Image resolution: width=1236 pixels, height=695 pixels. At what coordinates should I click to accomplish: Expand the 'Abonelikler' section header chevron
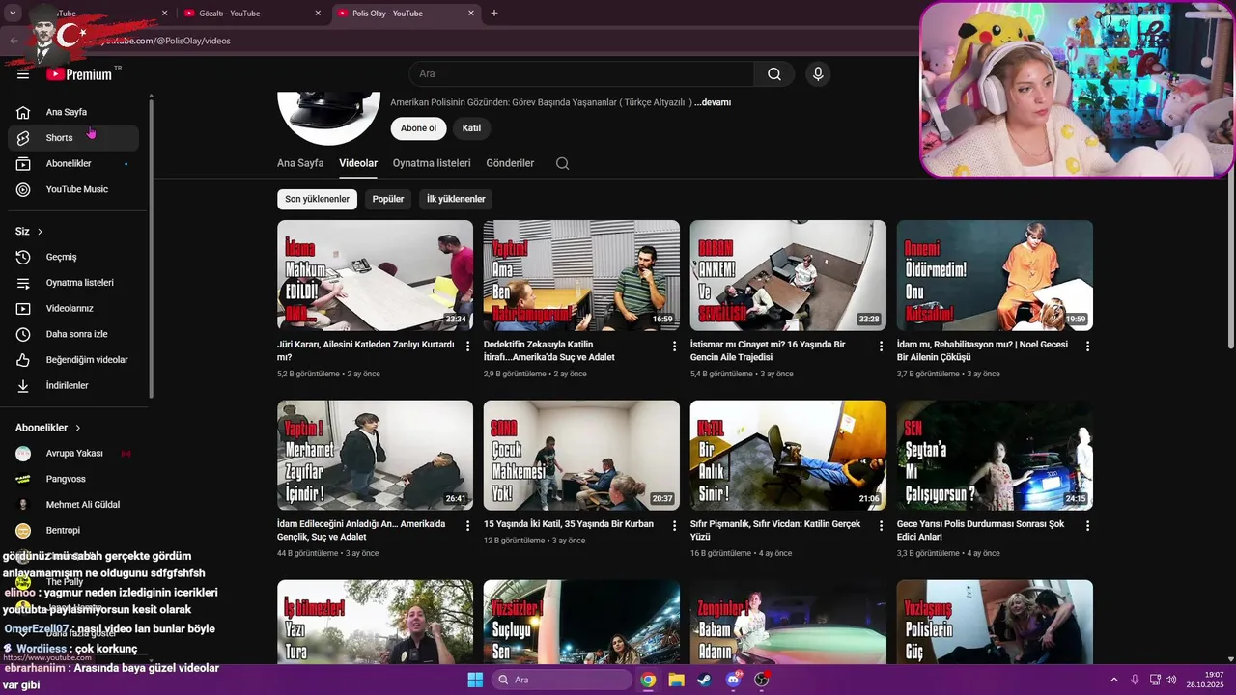point(78,428)
